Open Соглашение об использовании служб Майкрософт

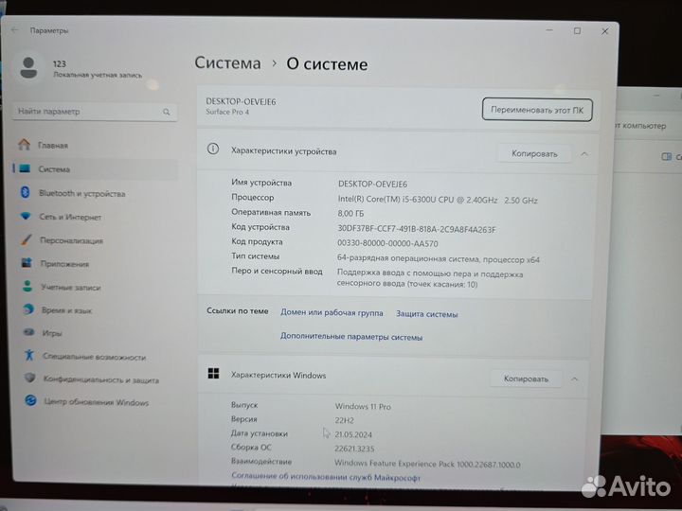tap(326, 477)
